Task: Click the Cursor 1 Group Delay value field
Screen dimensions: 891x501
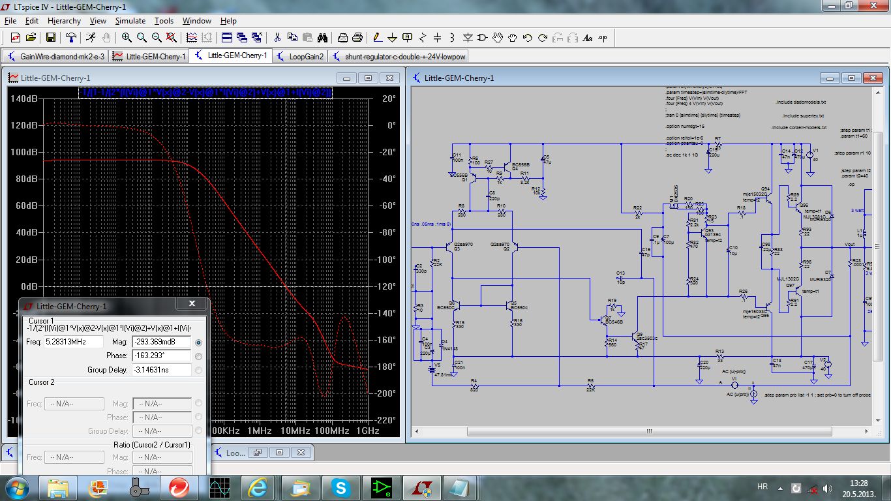Action: (162, 370)
